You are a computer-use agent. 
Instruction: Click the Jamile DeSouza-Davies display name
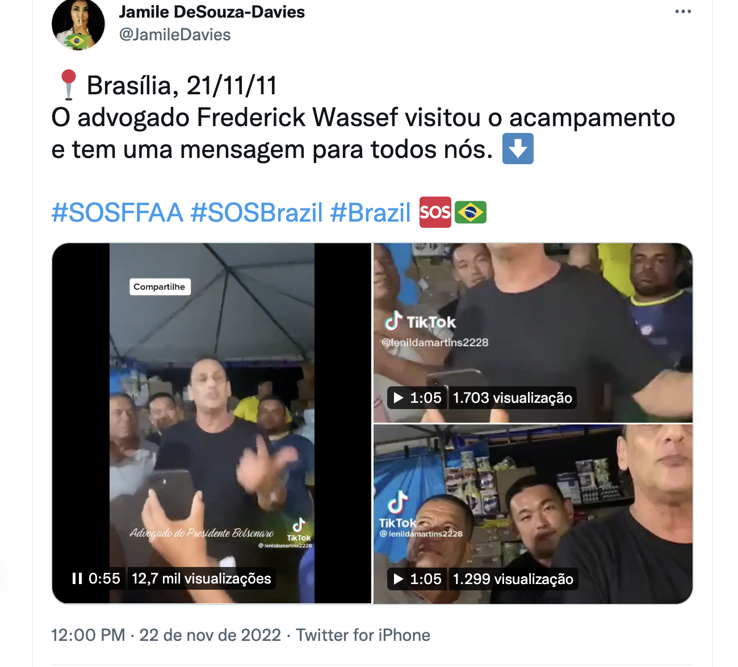pyautogui.click(x=212, y=11)
